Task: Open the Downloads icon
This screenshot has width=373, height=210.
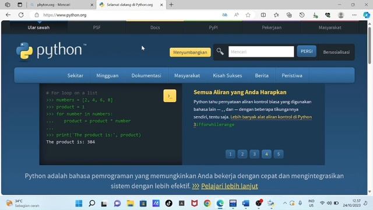Action: pyautogui.click(x=315, y=15)
